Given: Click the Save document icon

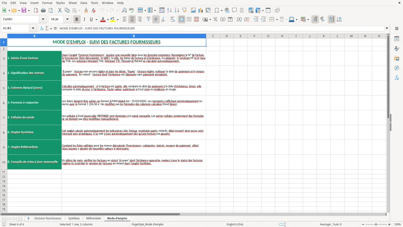Looking at the screenshot, I should pos(24,10).
